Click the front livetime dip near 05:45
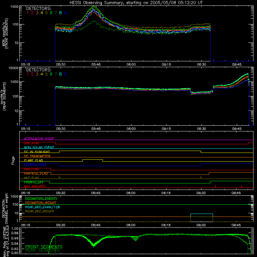The height and width of the screenshot is (257, 257). click(x=93, y=245)
